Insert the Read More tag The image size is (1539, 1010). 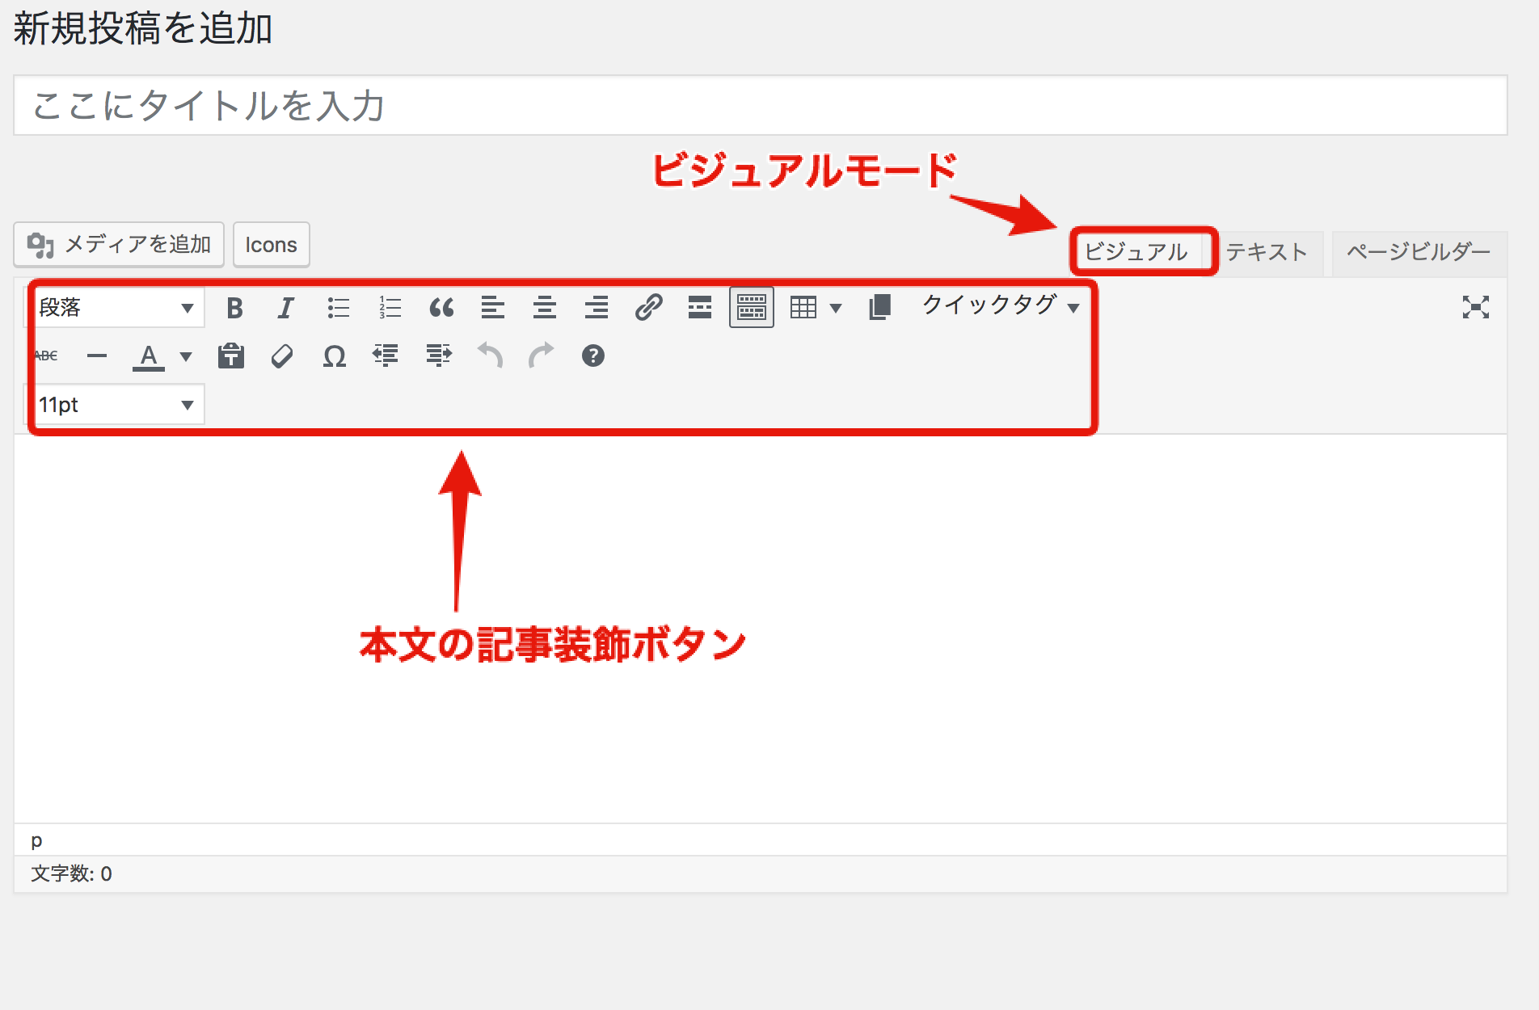coord(700,308)
